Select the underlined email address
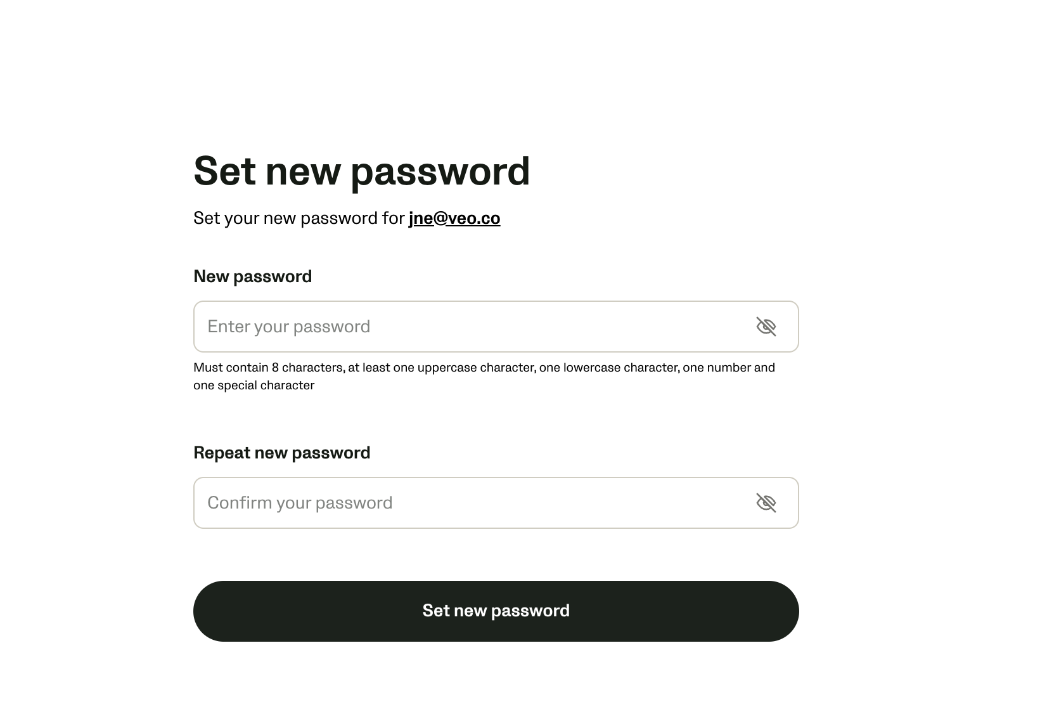 click(x=454, y=218)
